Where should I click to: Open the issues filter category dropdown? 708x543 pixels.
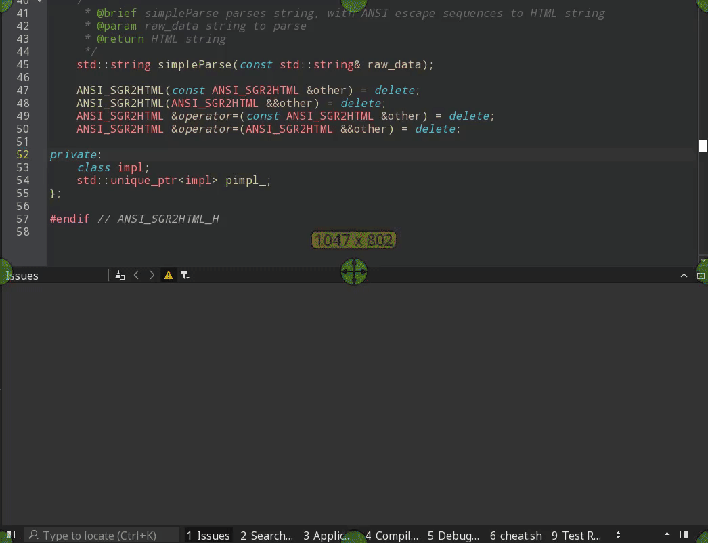tap(185, 275)
